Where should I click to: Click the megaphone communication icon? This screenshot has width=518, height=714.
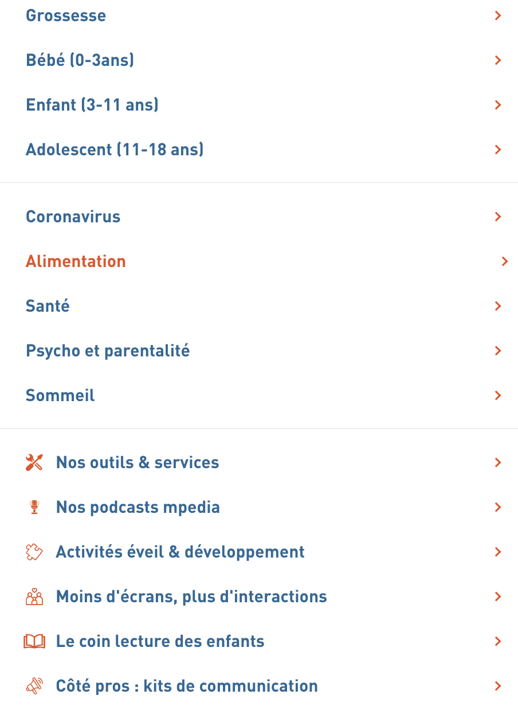[x=34, y=686]
